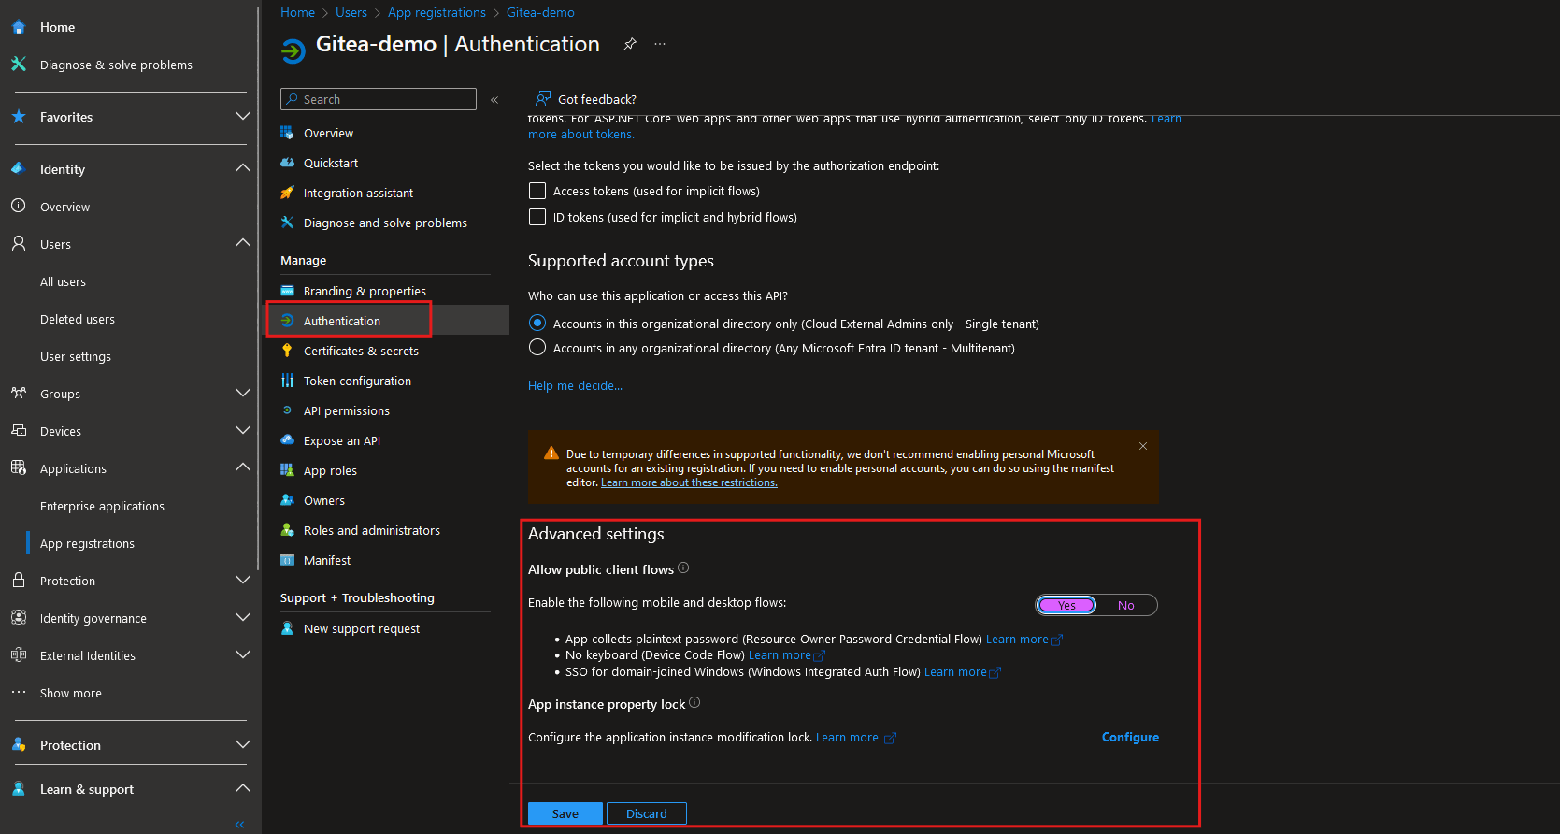
Task: Click the Expose an API cloud icon
Action: pyautogui.click(x=287, y=440)
